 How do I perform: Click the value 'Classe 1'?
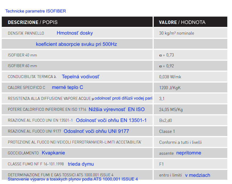pyautogui.click(x=167, y=131)
